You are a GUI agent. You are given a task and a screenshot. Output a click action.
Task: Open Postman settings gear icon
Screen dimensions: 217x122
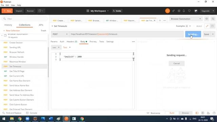tap(179, 11)
